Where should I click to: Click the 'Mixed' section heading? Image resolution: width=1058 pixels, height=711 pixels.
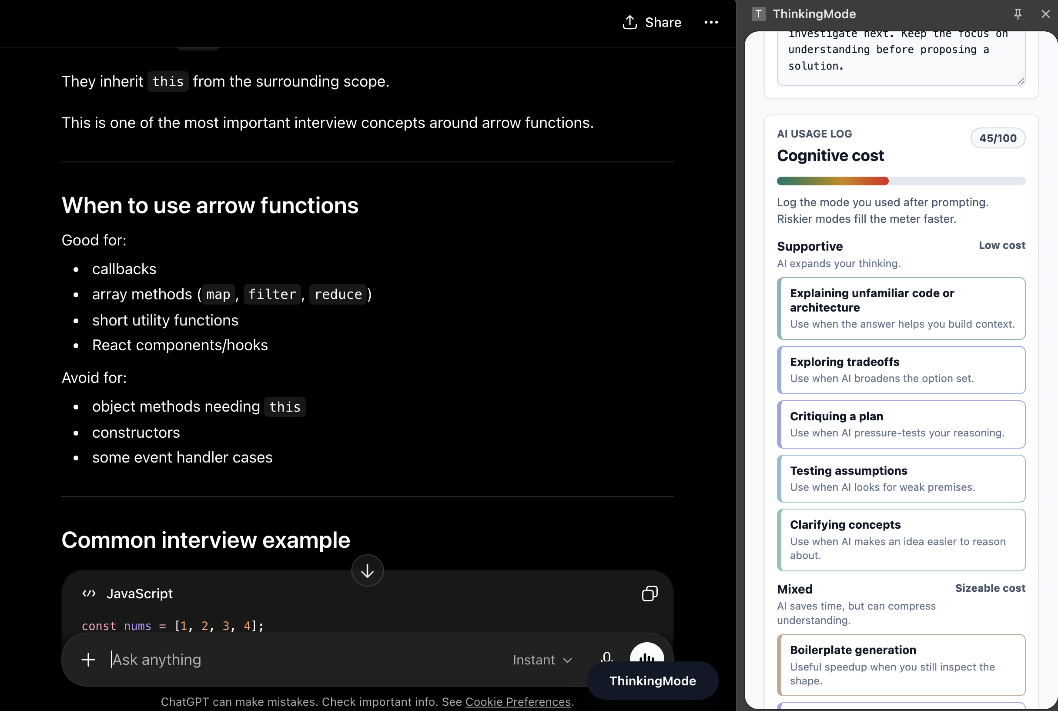(795, 589)
